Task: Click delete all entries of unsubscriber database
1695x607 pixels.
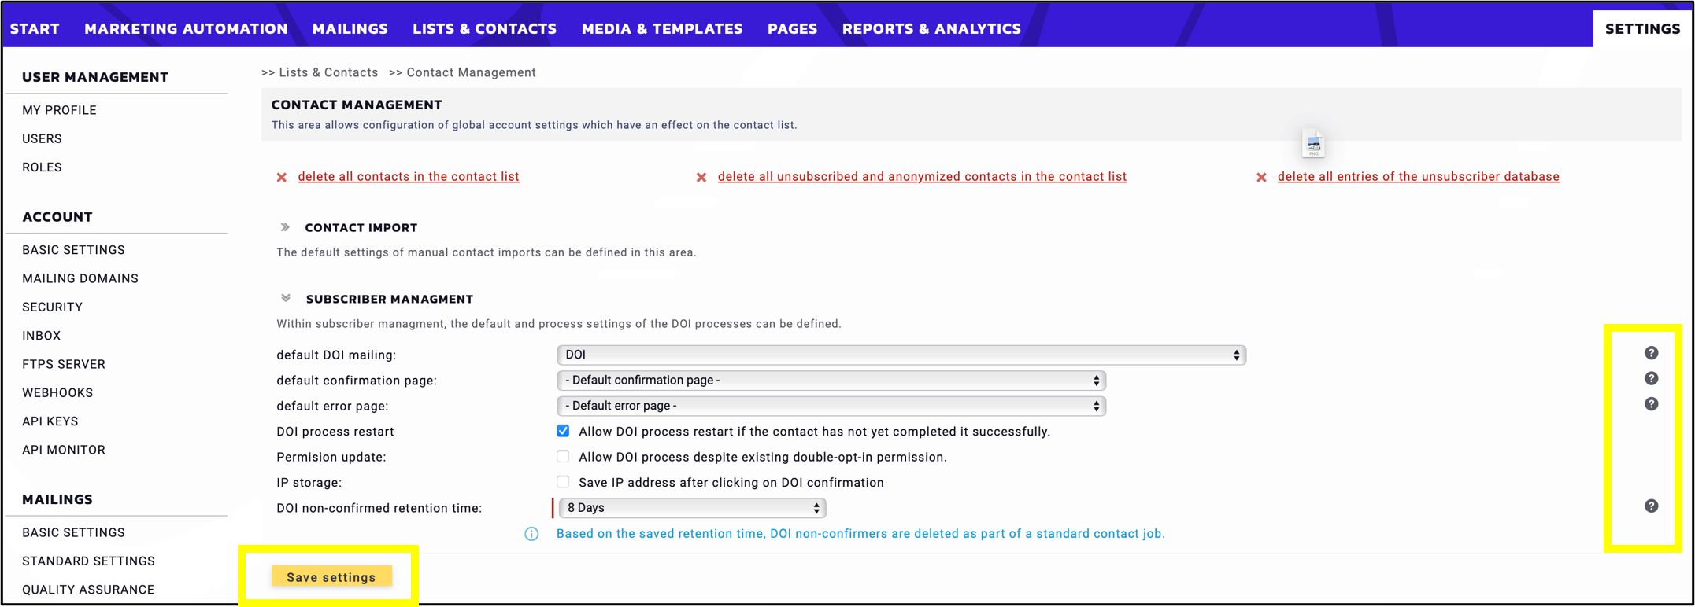Action: [x=1418, y=177]
